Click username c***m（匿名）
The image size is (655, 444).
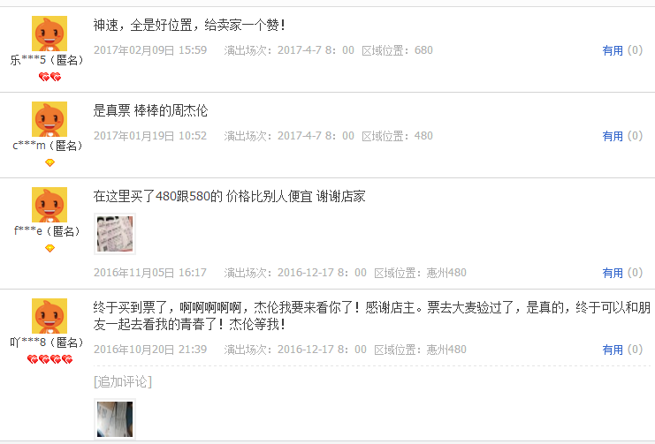pyautogui.click(x=48, y=146)
